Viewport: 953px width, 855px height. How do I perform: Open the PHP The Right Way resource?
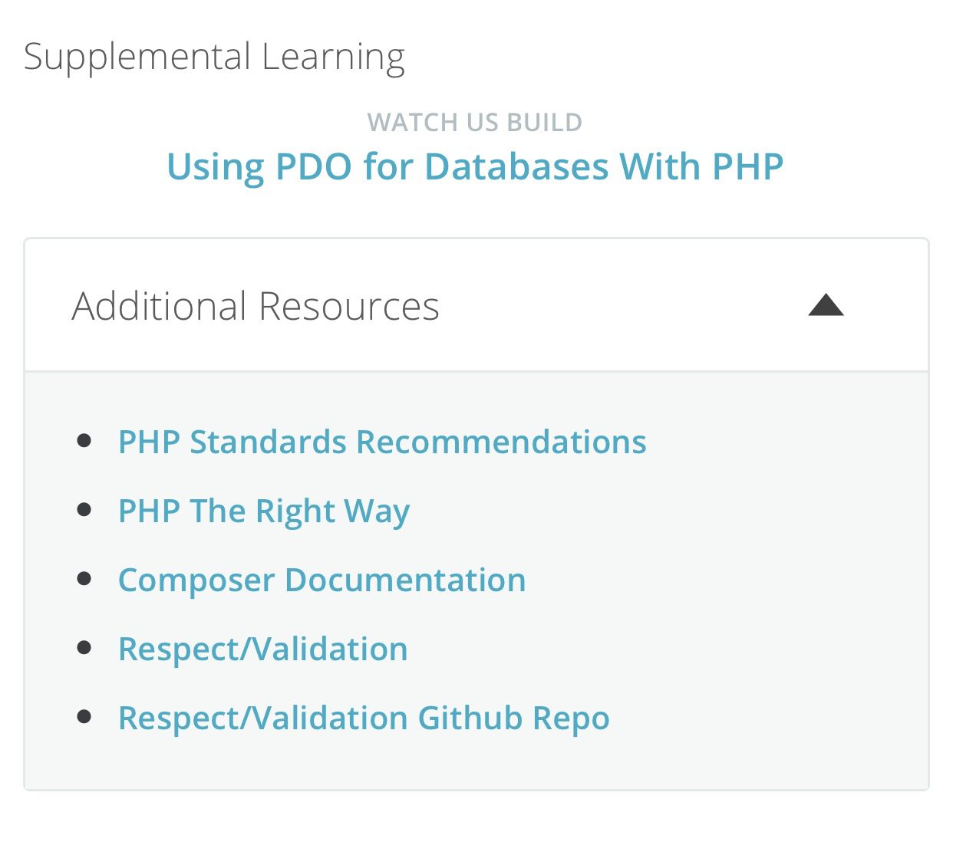click(x=263, y=510)
